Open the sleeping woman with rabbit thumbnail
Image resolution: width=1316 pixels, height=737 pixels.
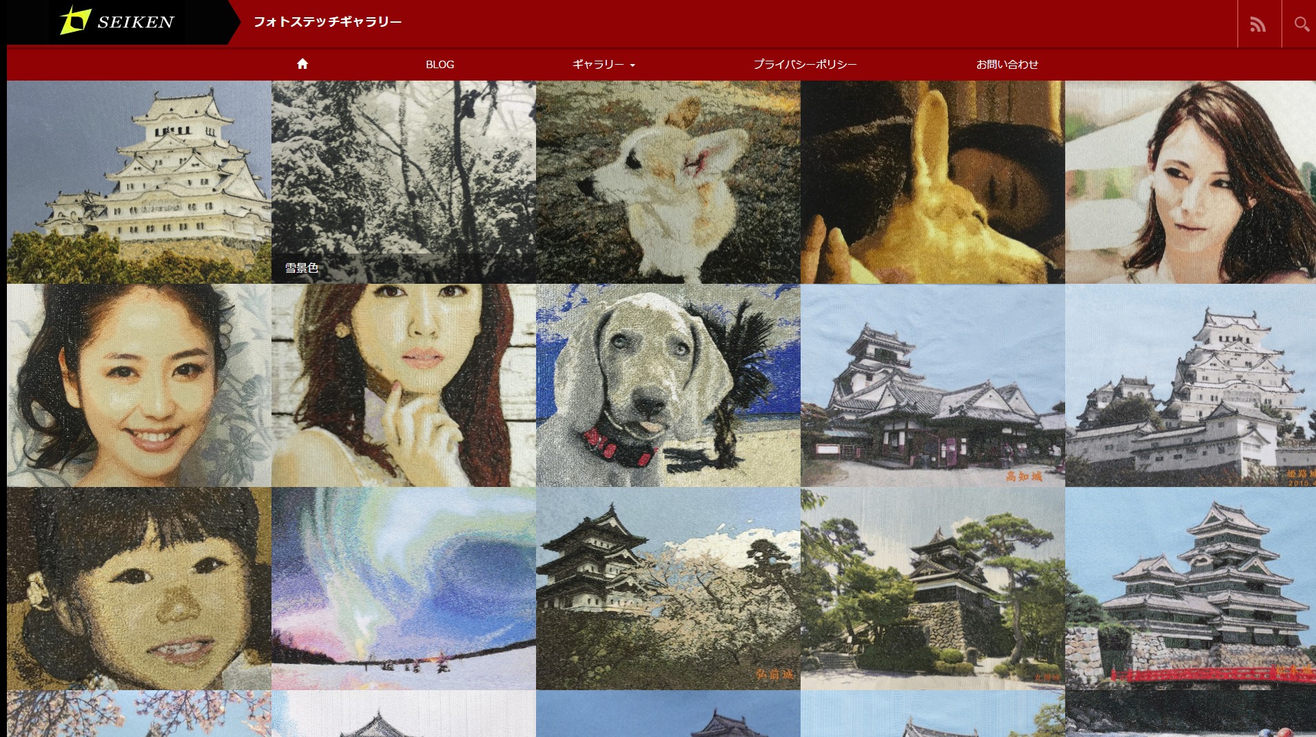coord(933,182)
